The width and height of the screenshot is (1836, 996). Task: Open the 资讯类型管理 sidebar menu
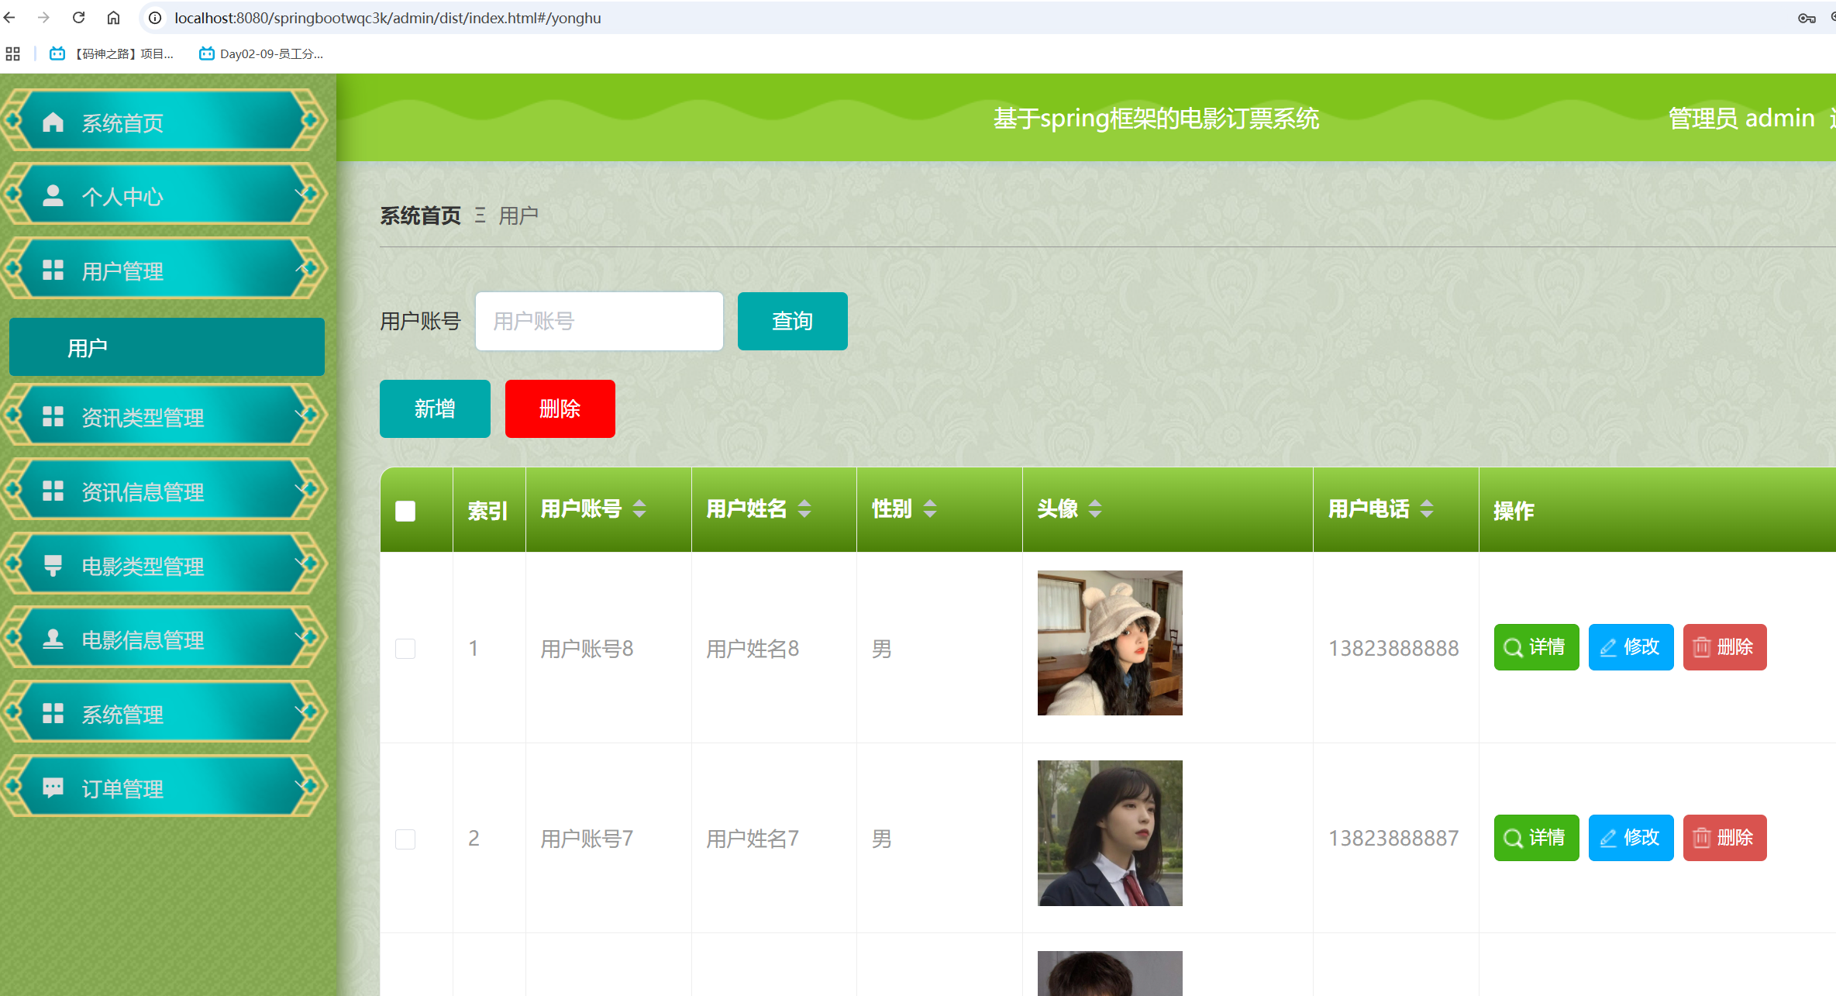[164, 415]
